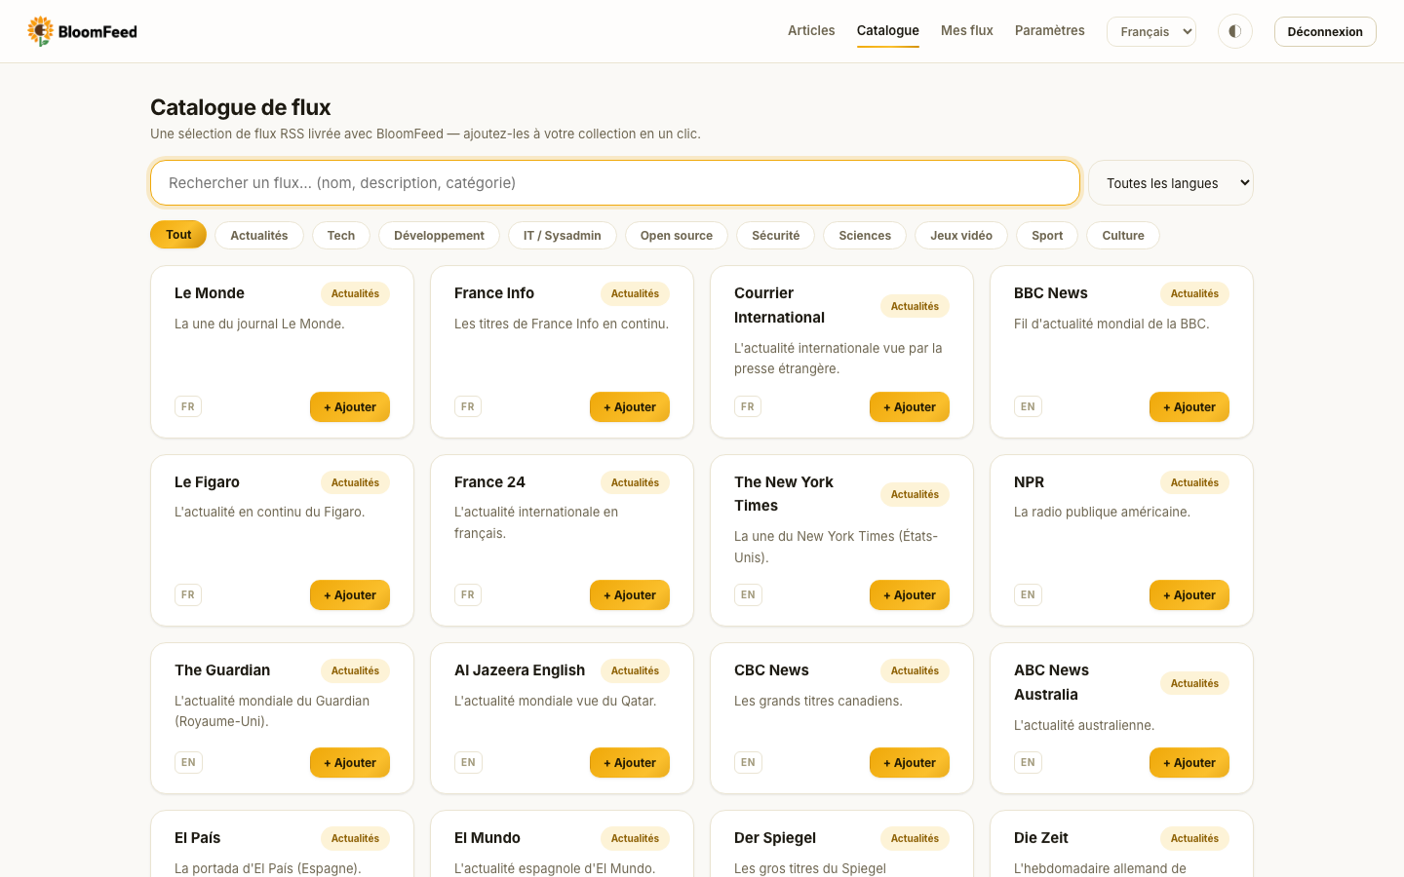
Task: Click the Déconnexion button
Action: [1325, 31]
